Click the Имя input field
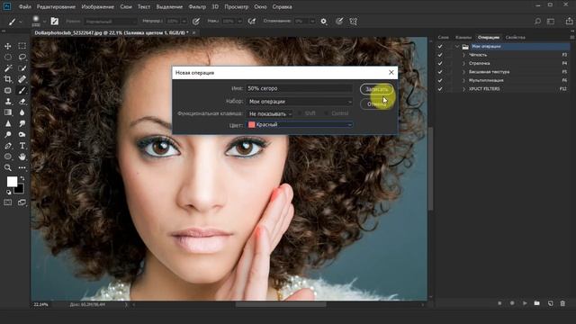Image resolution: width=576 pixels, height=324 pixels. pyautogui.click(x=300, y=88)
